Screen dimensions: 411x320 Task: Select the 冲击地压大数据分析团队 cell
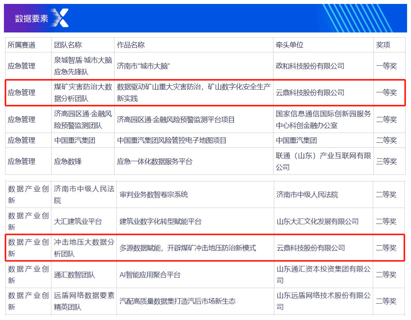(x=84, y=248)
